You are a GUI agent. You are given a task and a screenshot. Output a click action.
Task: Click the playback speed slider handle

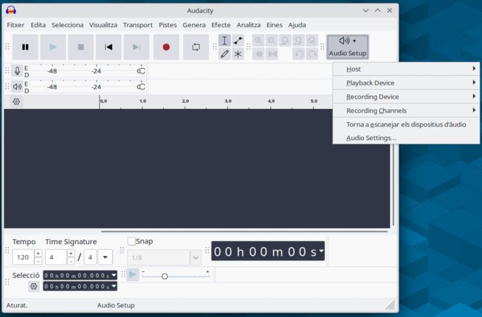tap(164, 276)
